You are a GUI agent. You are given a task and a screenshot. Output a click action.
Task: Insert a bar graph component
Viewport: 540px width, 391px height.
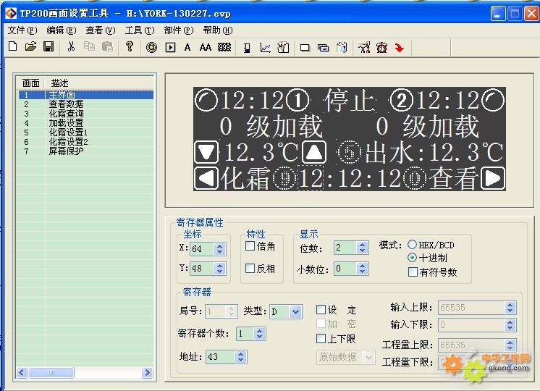(x=247, y=48)
